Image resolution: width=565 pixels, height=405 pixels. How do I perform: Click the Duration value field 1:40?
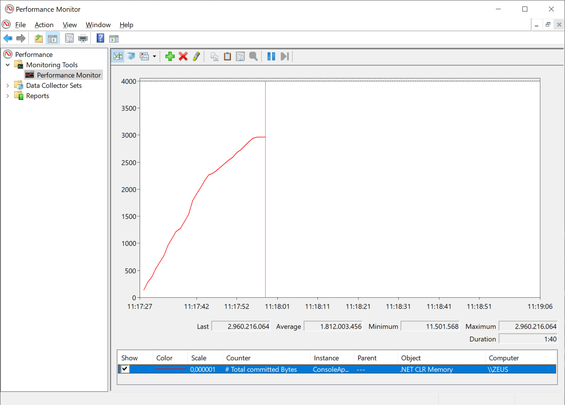click(528, 339)
